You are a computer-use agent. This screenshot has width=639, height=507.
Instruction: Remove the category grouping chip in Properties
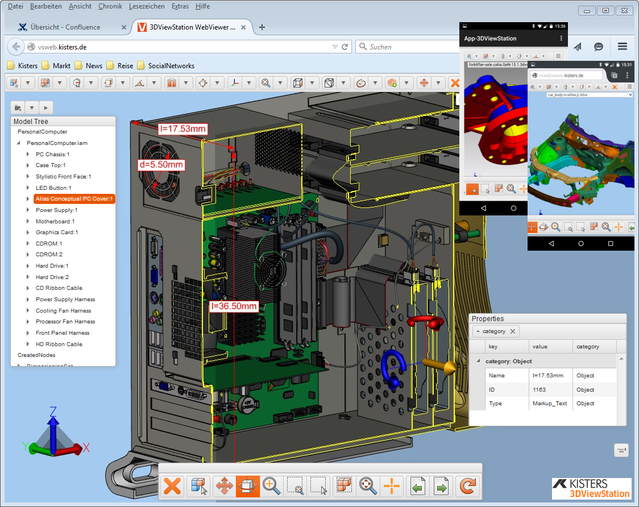pyautogui.click(x=513, y=331)
